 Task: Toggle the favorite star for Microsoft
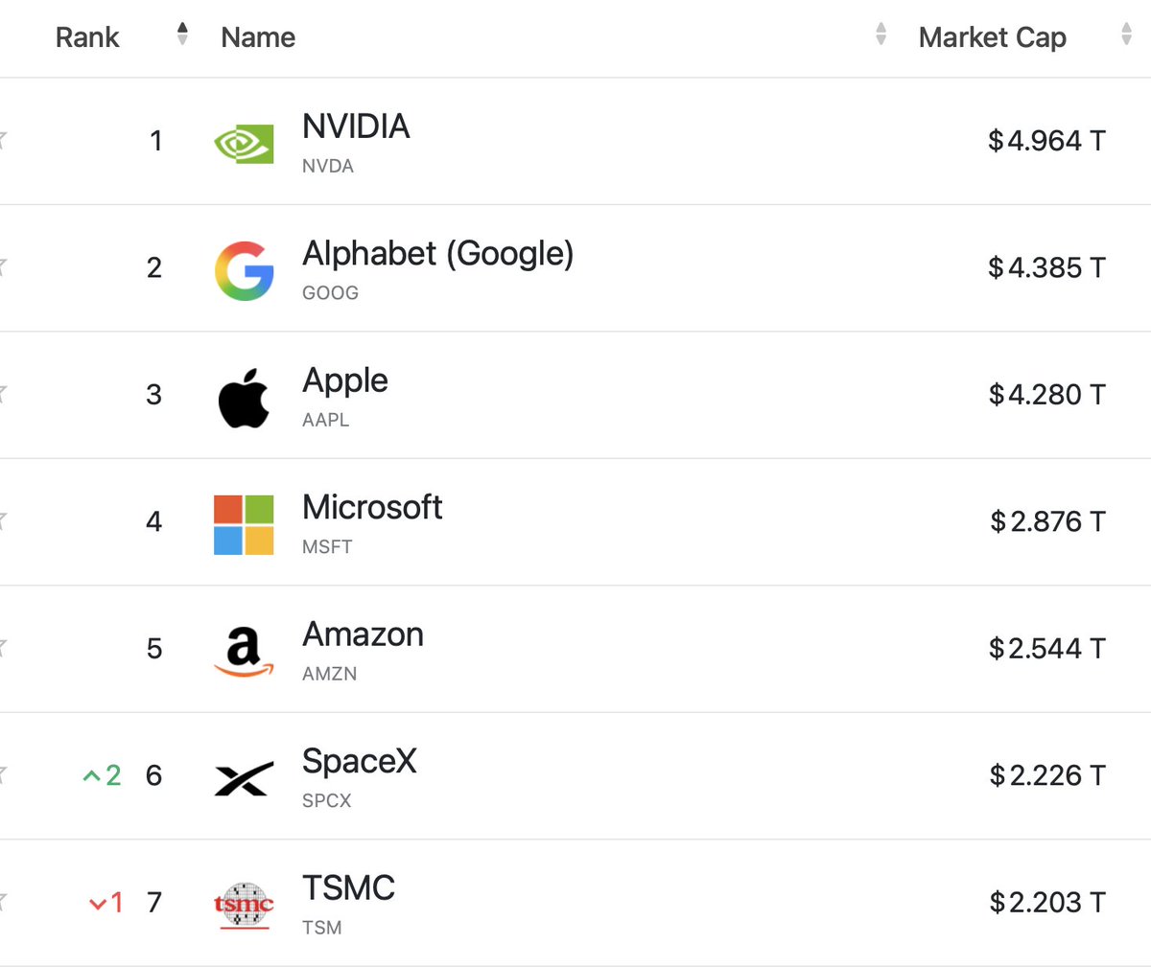(x=2, y=520)
